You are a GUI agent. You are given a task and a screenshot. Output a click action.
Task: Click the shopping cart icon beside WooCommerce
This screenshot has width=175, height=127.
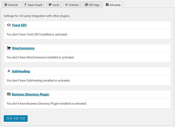9,48
